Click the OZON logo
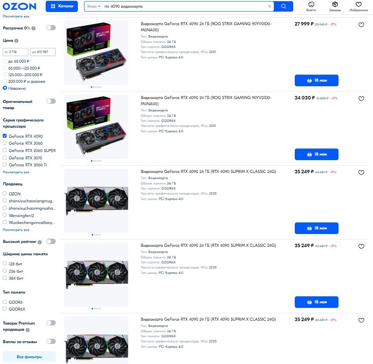The image size is (373, 364). point(19,7)
